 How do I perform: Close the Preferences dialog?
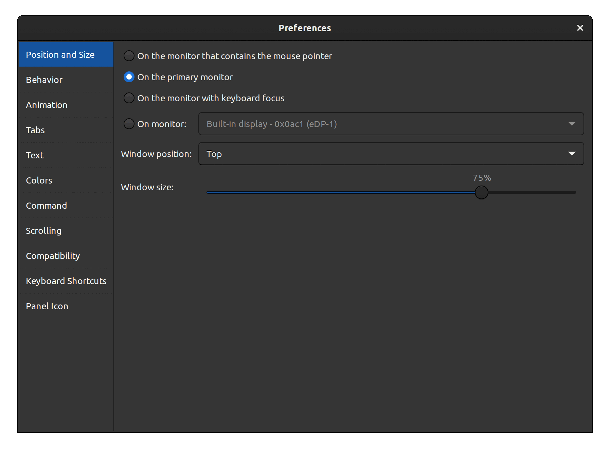pyautogui.click(x=580, y=28)
